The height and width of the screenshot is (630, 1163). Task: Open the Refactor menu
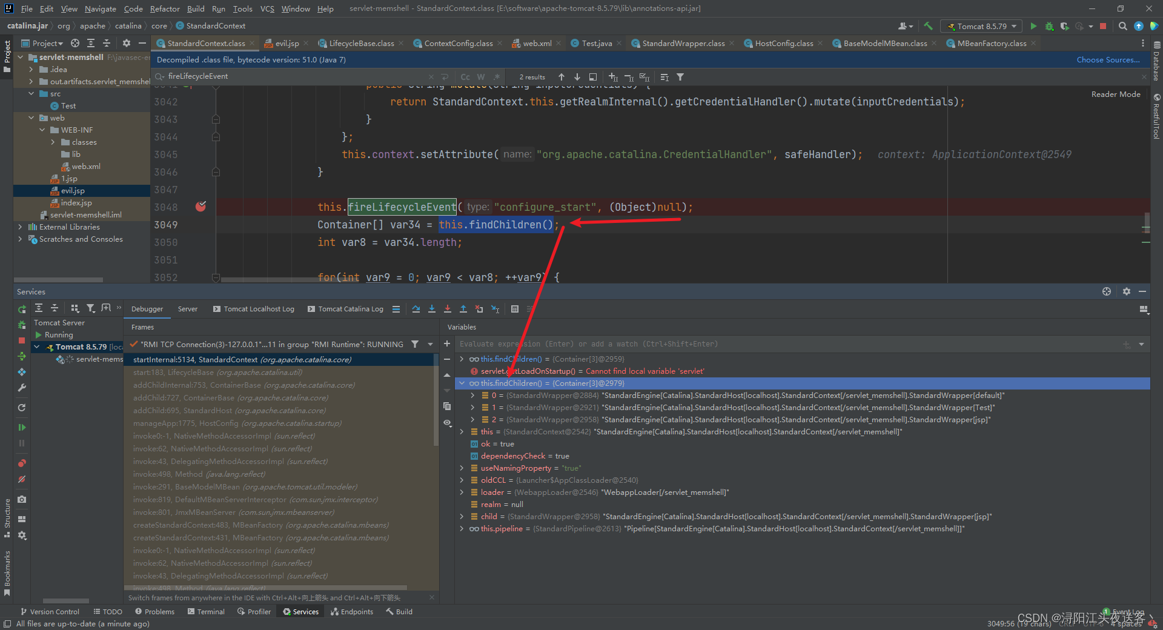point(165,8)
